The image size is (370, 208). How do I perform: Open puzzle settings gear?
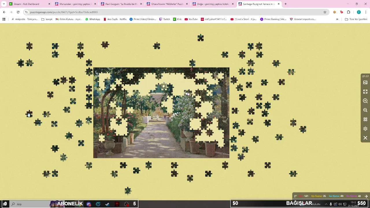(x=365, y=129)
